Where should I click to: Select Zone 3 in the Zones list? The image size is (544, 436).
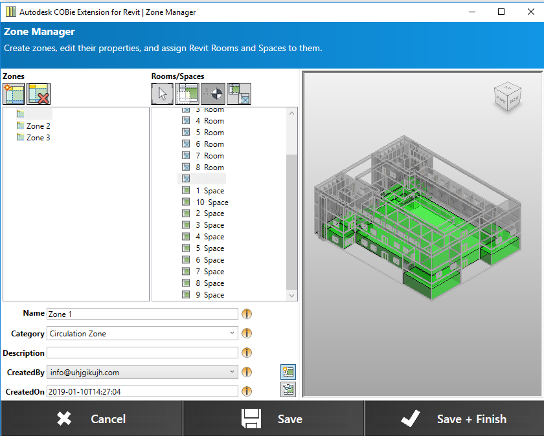pyautogui.click(x=38, y=138)
